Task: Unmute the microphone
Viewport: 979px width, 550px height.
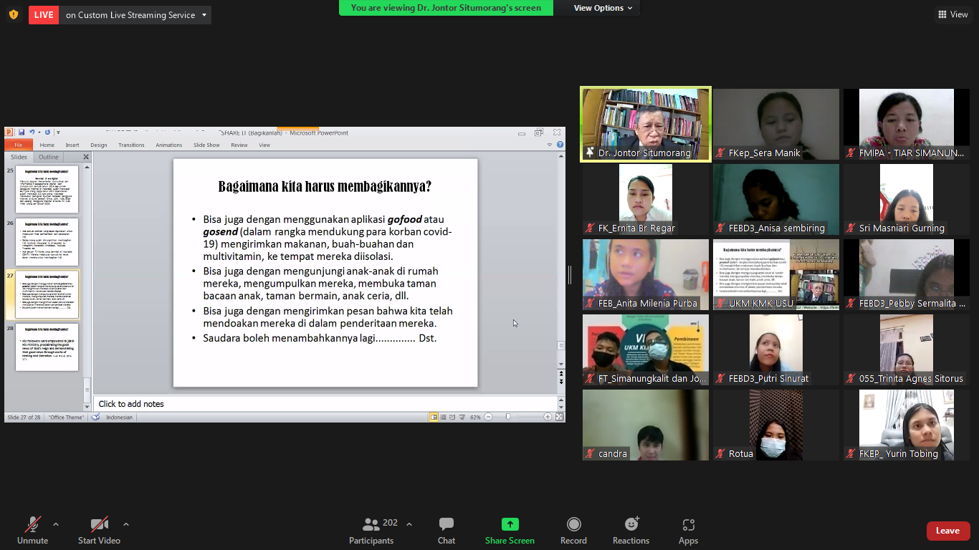Action: click(x=32, y=531)
